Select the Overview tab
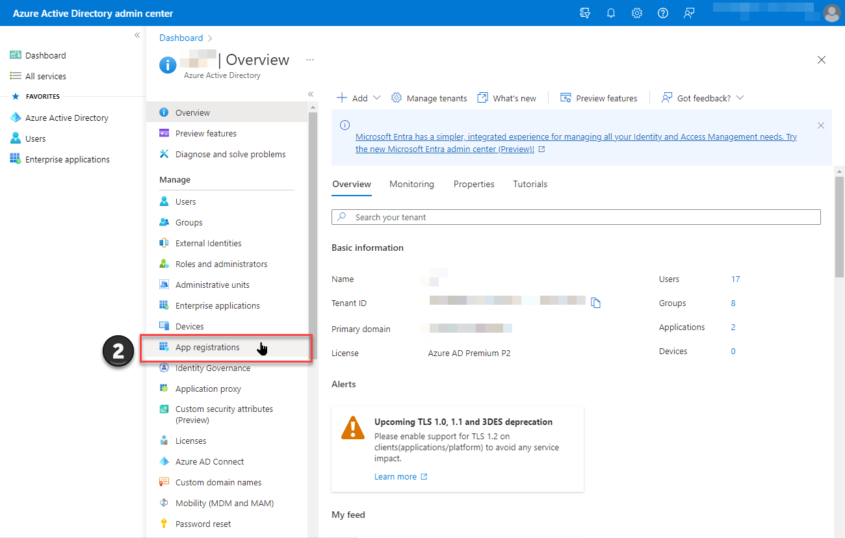 pos(352,185)
